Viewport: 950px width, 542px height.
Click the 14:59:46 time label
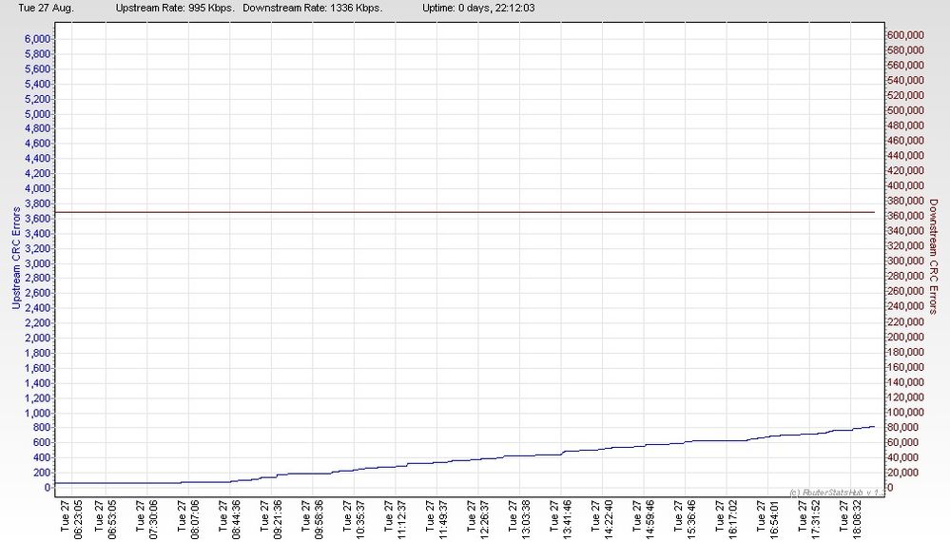(x=649, y=519)
